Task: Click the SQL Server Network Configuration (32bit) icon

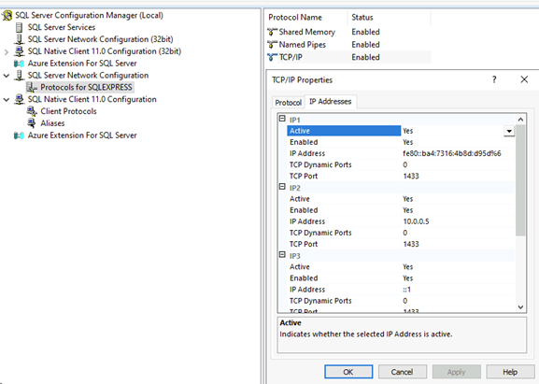Action: 20,39
